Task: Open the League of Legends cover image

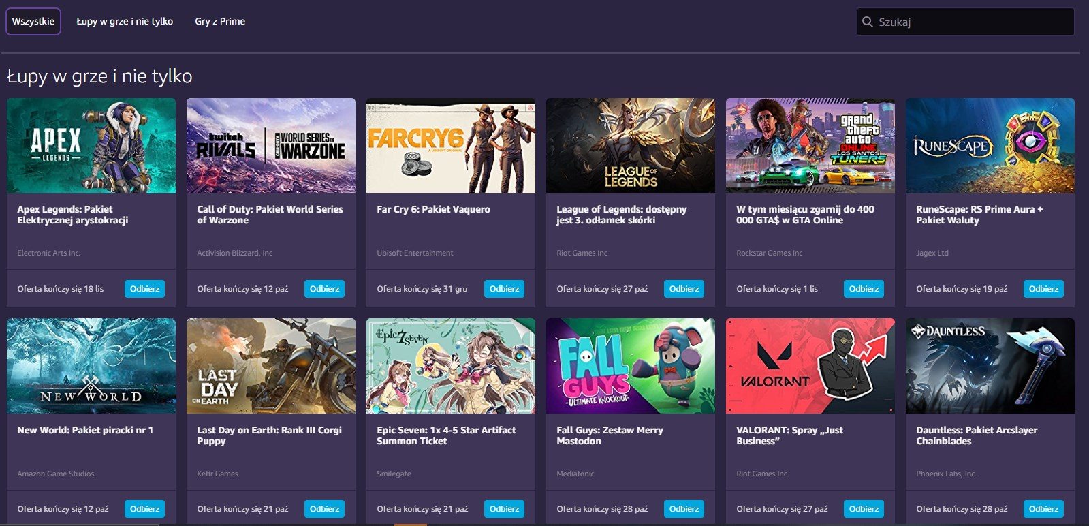Action: (631, 145)
